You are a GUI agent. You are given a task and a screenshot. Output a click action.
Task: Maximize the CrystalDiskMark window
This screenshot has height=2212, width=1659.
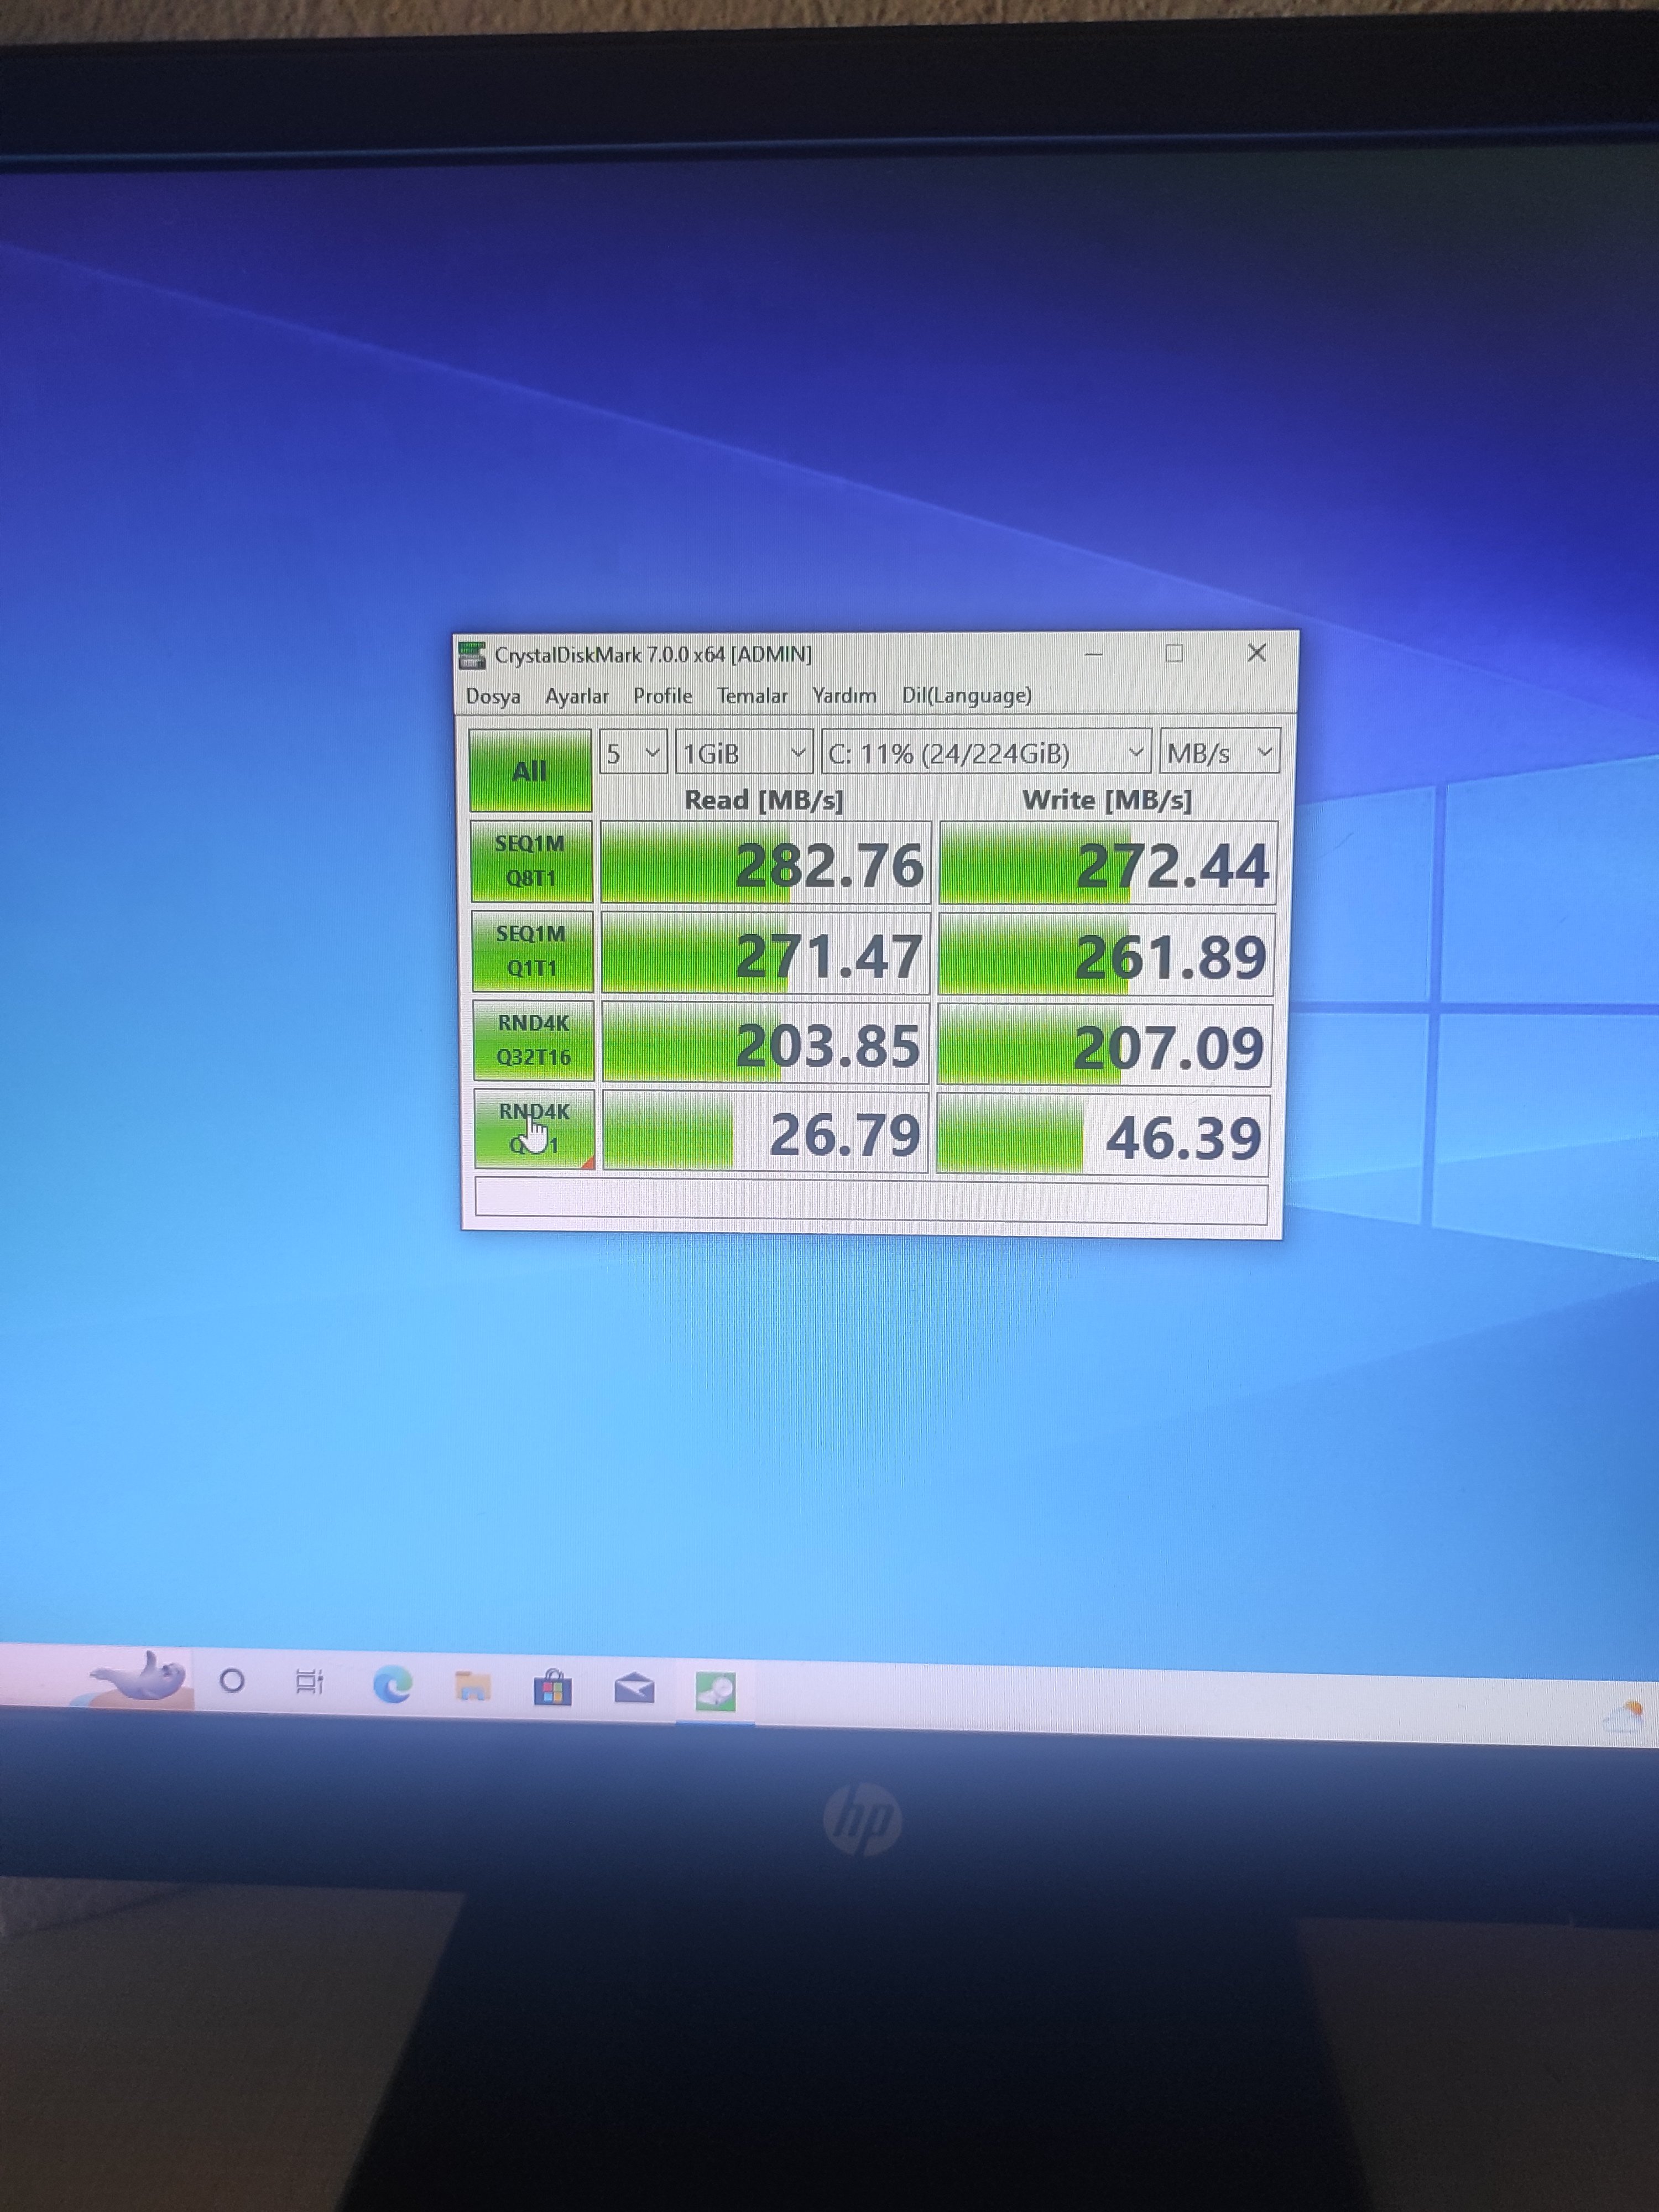(1174, 653)
